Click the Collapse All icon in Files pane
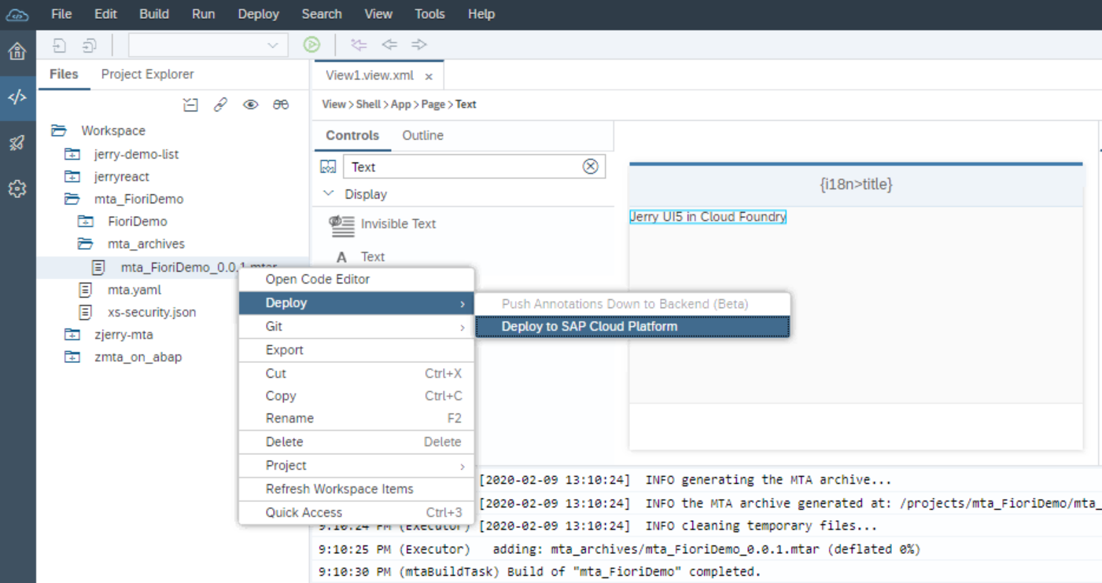The height and width of the screenshot is (583, 1102). coord(190,104)
